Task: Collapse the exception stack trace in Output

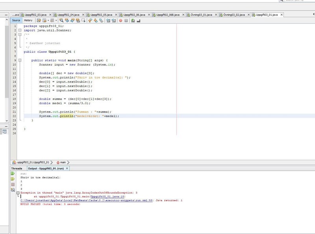Action: [18, 192]
